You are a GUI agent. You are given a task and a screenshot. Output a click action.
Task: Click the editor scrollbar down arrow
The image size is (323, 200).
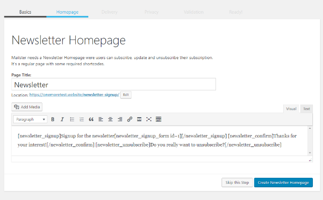coord(310,153)
